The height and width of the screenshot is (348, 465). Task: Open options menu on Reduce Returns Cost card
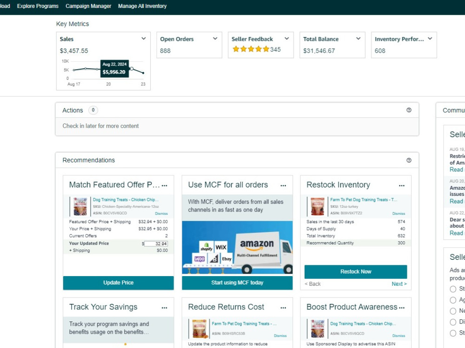coord(283,308)
